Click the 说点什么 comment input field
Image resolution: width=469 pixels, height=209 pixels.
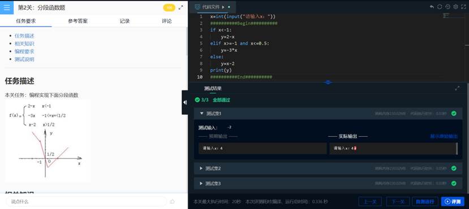(x=86, y=202)
